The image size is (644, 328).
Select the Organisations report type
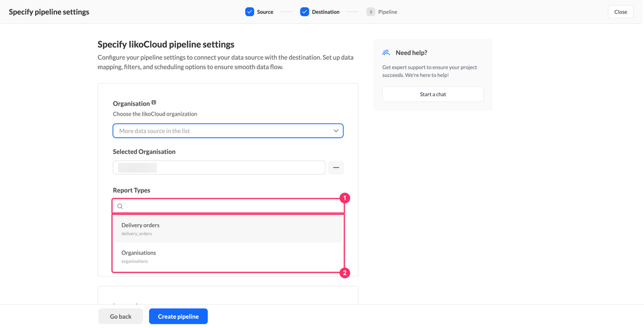(228, 256)
